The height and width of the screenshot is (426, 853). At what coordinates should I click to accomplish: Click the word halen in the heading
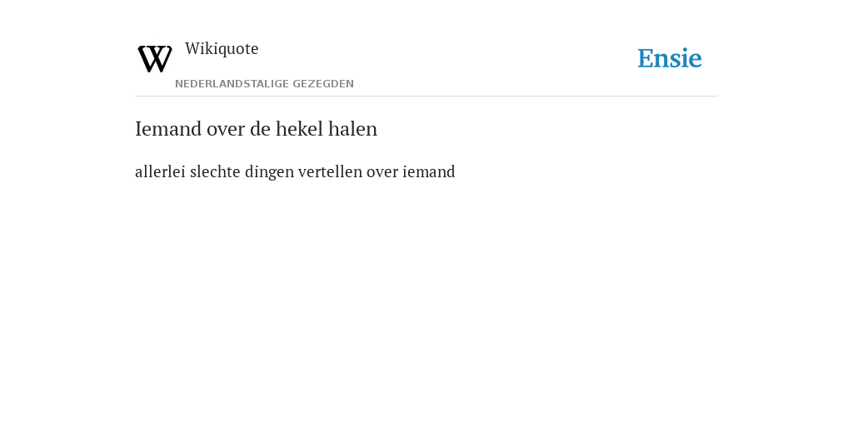[352, 129]
